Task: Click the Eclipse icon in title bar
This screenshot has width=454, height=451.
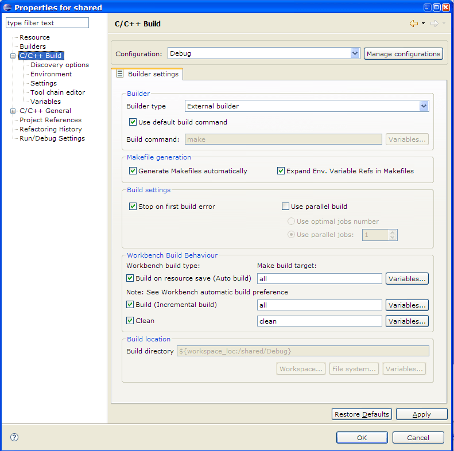Action: point(7,7)
